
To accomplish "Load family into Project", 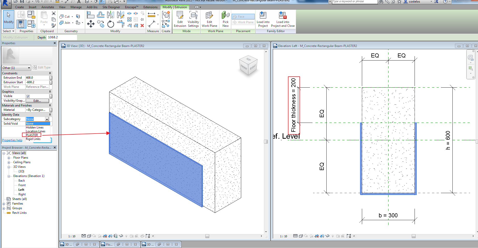I will pyautogui.click(x=263, y=19).
